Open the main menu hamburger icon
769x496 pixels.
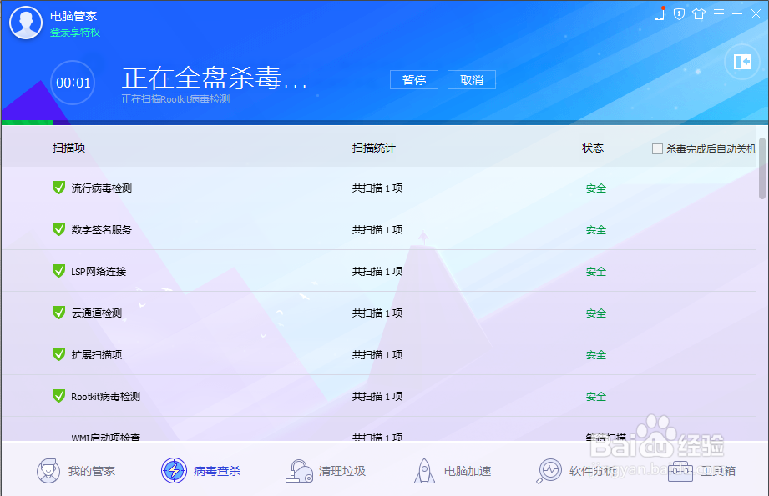[719, 13]
